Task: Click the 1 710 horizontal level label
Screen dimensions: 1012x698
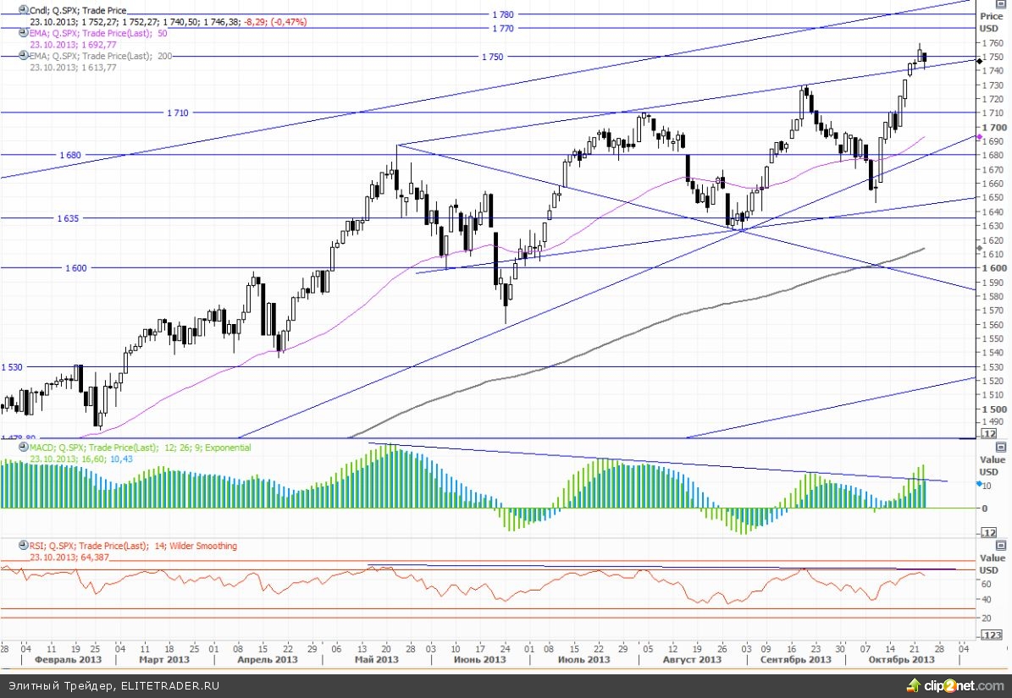Action: [178, 113]
